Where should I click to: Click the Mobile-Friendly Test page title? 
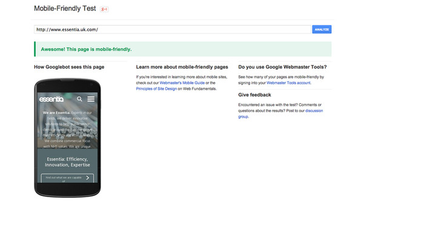point(65,8)
